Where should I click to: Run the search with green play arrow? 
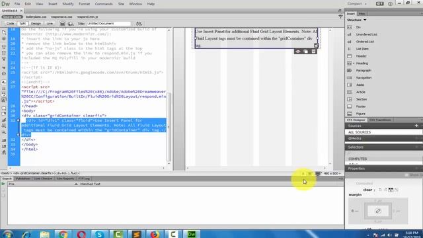[3, 184]
